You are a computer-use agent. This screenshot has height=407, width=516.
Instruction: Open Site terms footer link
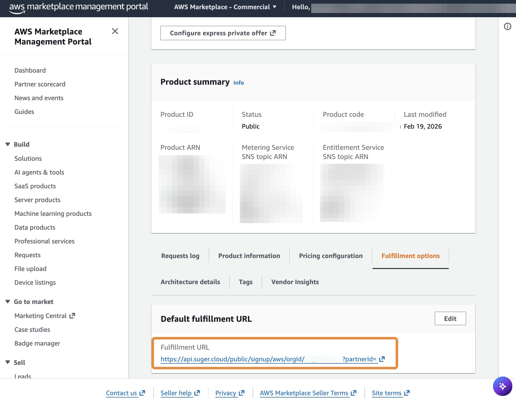tap(391, 393)
